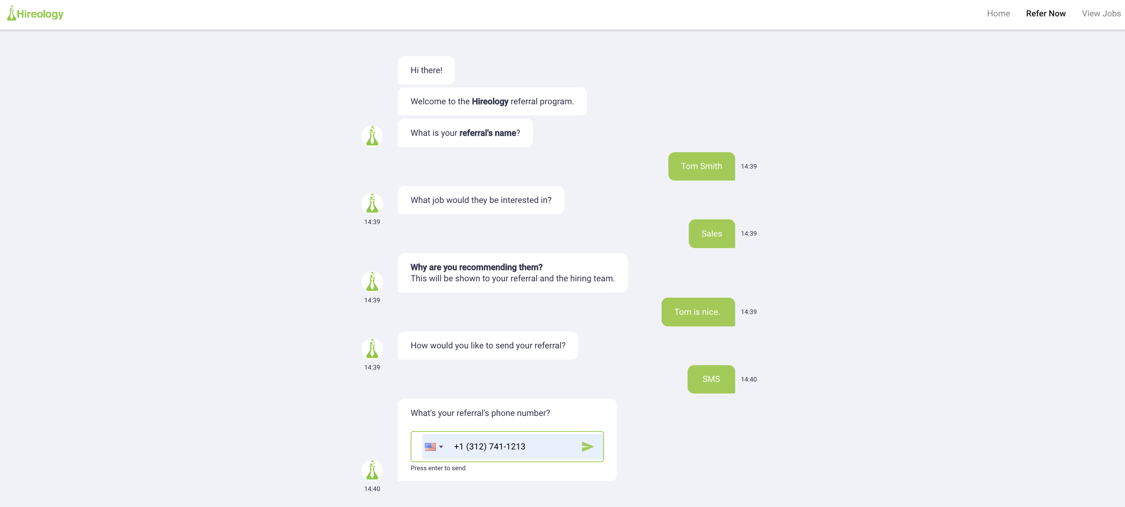Click the phone number input field

coord(513,446)
